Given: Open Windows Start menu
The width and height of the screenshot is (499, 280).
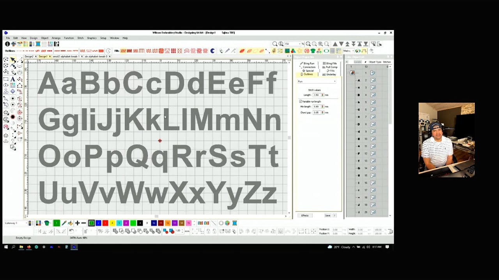Looking at the screenshot, I should point(6,247).
